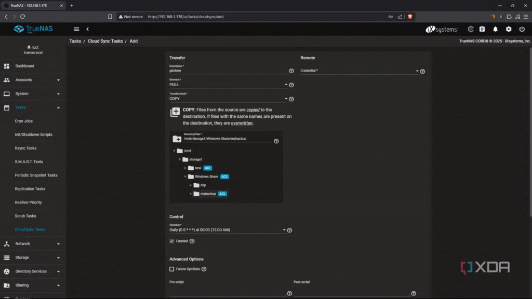Click the browser reload button
The image size is (532, 299).
(x=23, y=17)
